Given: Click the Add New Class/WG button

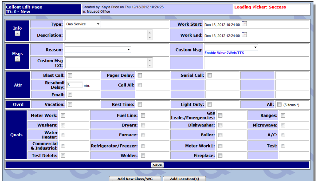Looking at the screenshot, I should tap(134, 179).
